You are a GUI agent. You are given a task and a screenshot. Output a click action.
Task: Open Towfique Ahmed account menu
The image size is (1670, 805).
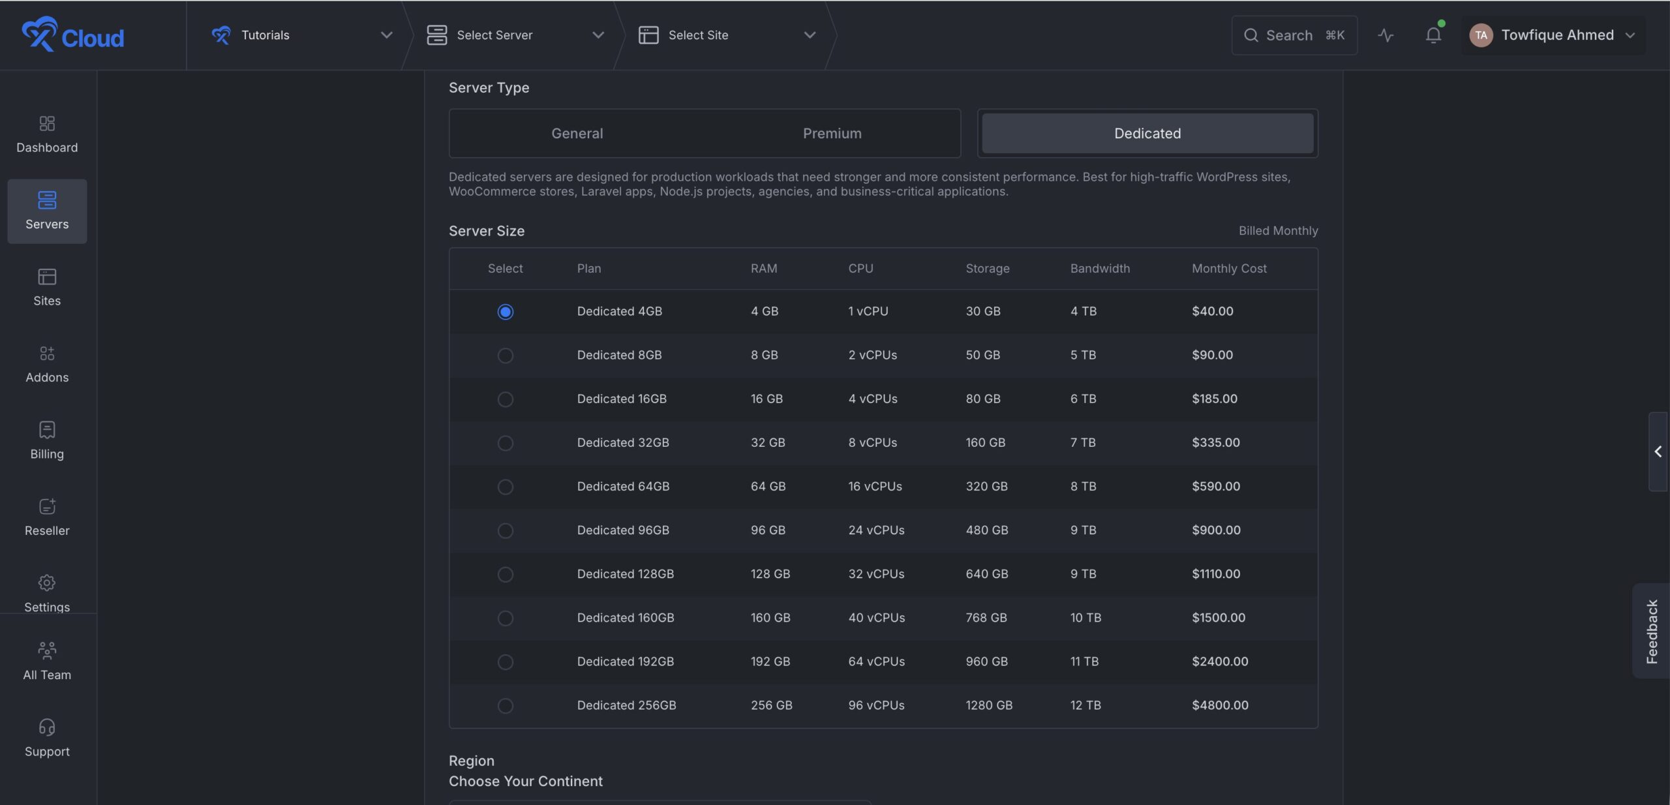pyautogui.click(x=1553, y=35)
